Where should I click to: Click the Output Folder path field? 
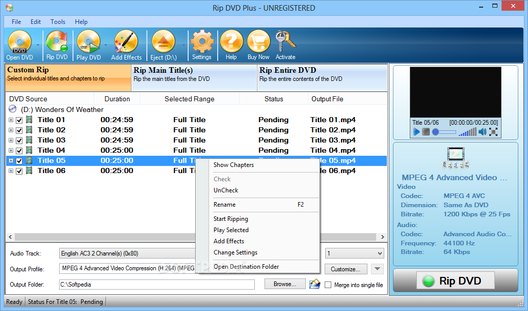click(x=156, y=285)
